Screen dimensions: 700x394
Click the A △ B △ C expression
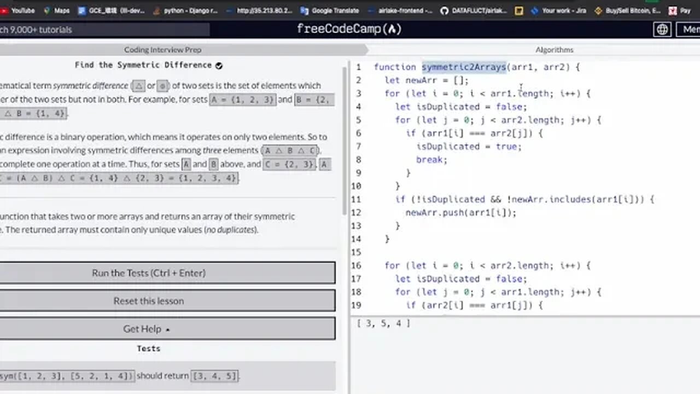pyautogui.click(x=290, y=150)
